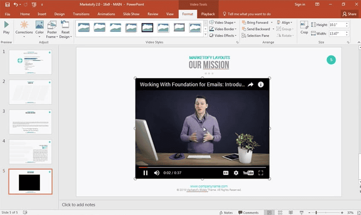Screen dimensions: 361x215
Task: Click Bring Forward
Action: 255,23
